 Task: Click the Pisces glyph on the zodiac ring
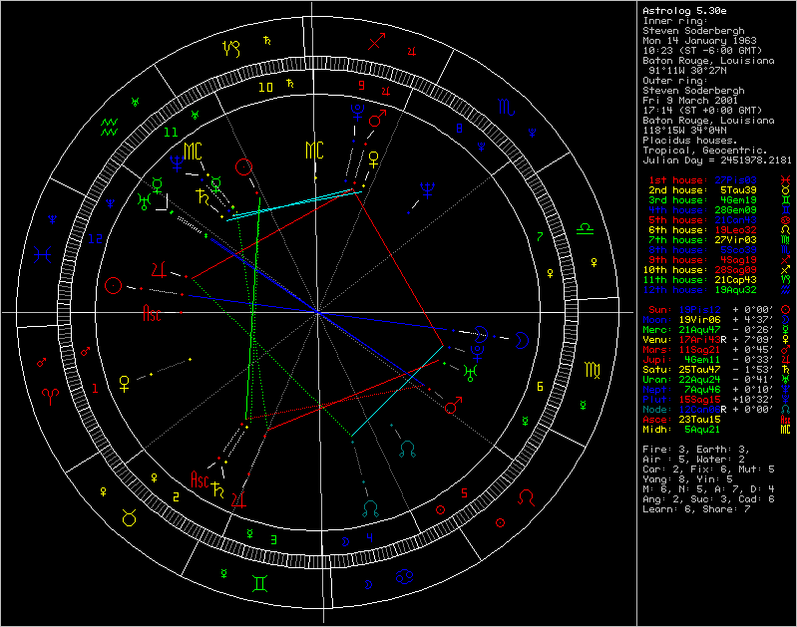point(41,253)
